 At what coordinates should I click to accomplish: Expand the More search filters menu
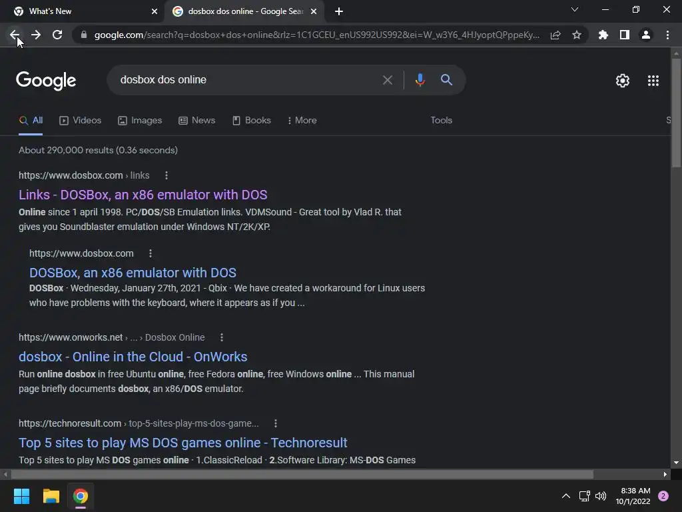302,121
